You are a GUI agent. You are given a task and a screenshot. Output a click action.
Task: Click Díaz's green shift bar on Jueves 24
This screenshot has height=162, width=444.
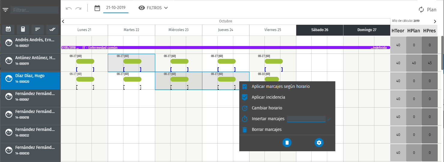[227, 79]
